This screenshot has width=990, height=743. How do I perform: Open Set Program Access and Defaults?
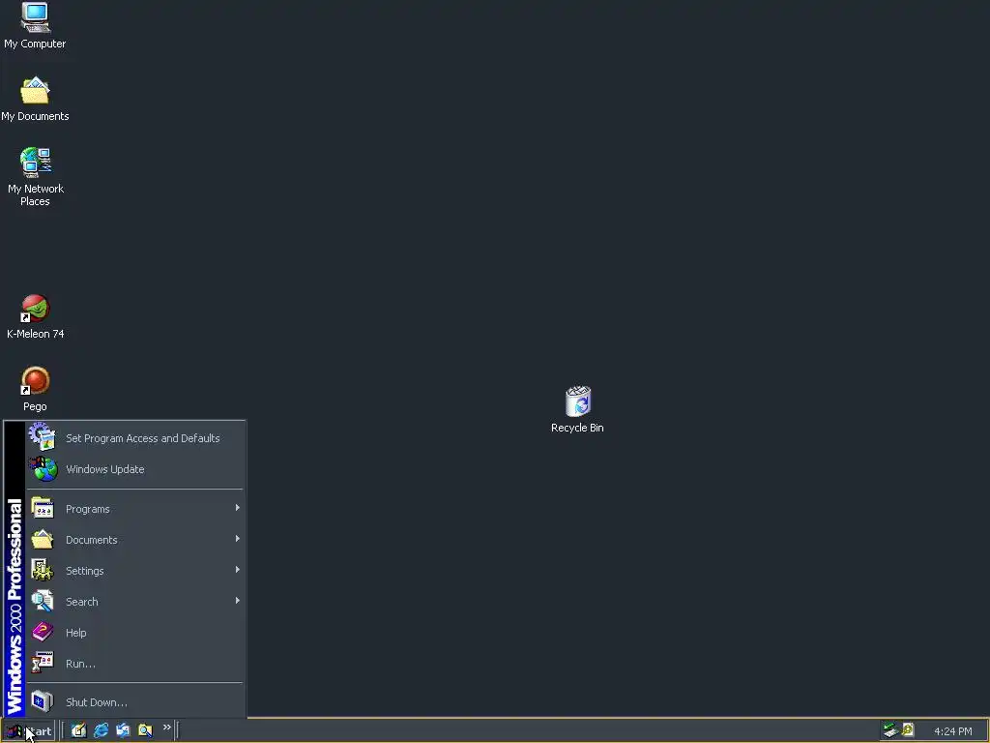pyautogui.click(x=135, y=438)
